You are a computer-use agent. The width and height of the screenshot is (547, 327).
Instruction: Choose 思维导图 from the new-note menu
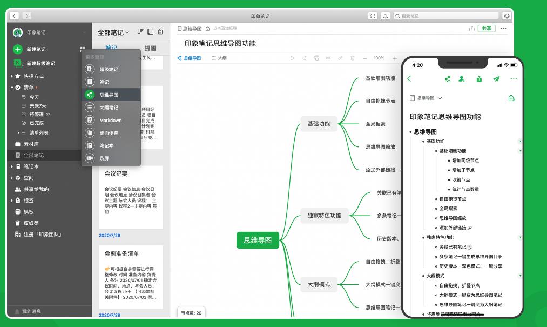click(x=111, y=95)
